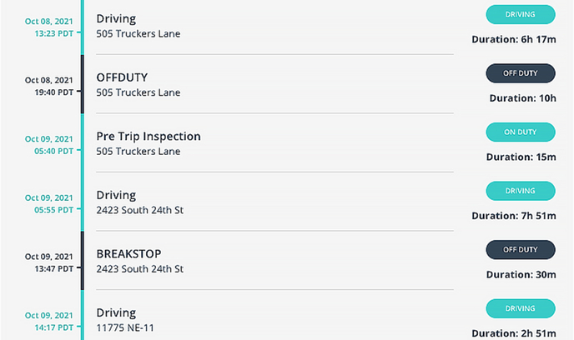Click the 11775 NE-11 address
574x340 pixels.
(125, 327)
